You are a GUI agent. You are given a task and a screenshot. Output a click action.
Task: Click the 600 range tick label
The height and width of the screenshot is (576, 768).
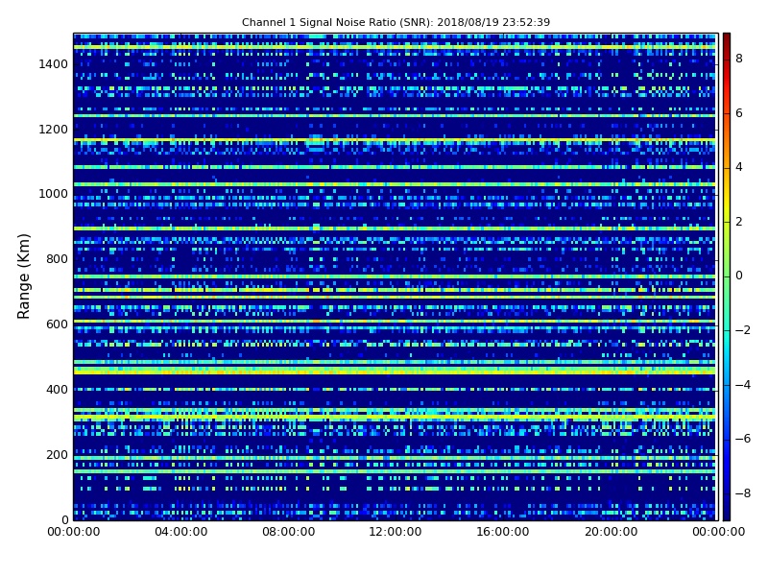(57, 324)
